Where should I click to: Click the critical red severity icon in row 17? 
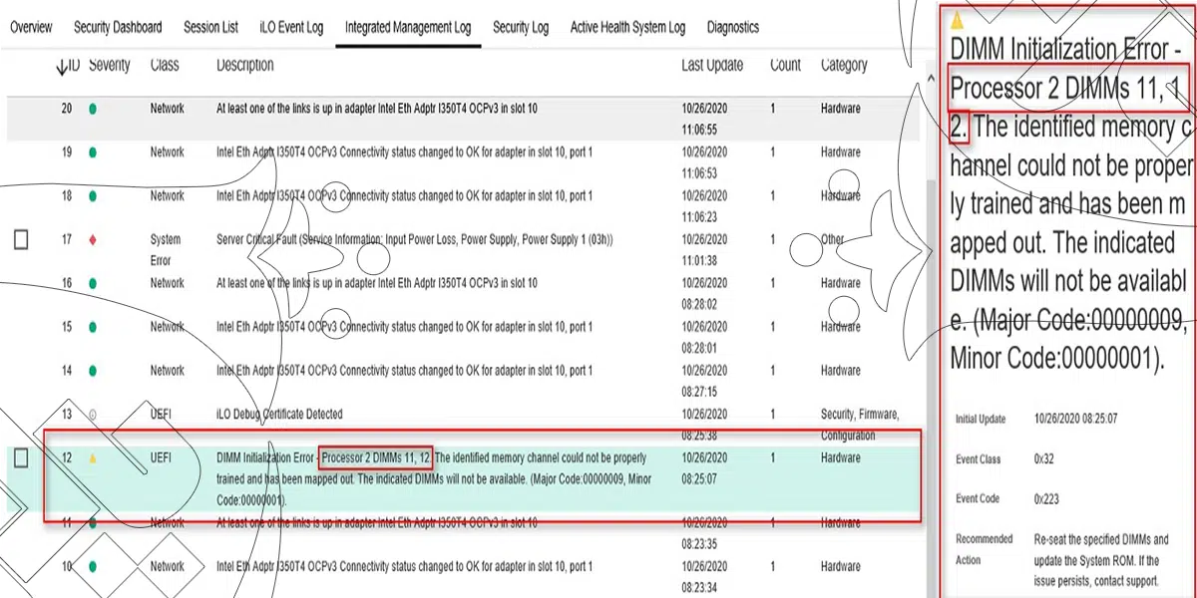tap(93, 240)
